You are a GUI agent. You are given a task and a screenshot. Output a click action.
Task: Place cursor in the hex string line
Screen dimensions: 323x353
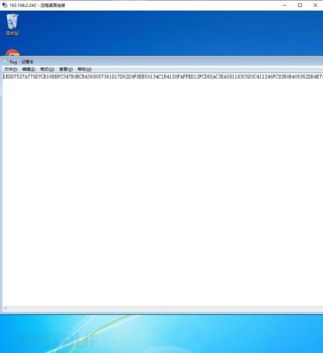point(163,77)
